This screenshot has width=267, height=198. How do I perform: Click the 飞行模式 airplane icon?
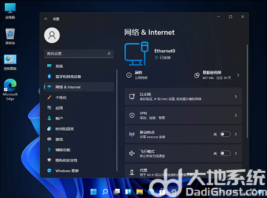click(132, 153)
